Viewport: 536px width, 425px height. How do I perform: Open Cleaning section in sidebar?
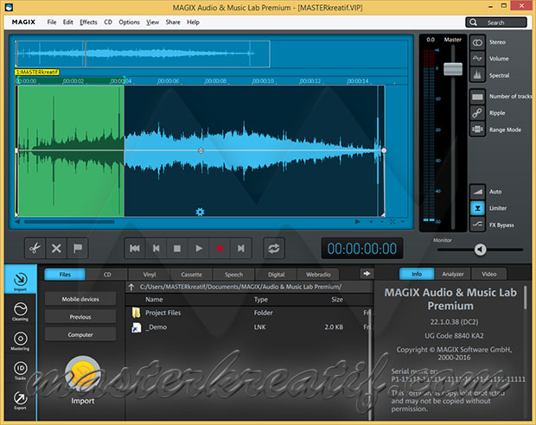[20, 312]
